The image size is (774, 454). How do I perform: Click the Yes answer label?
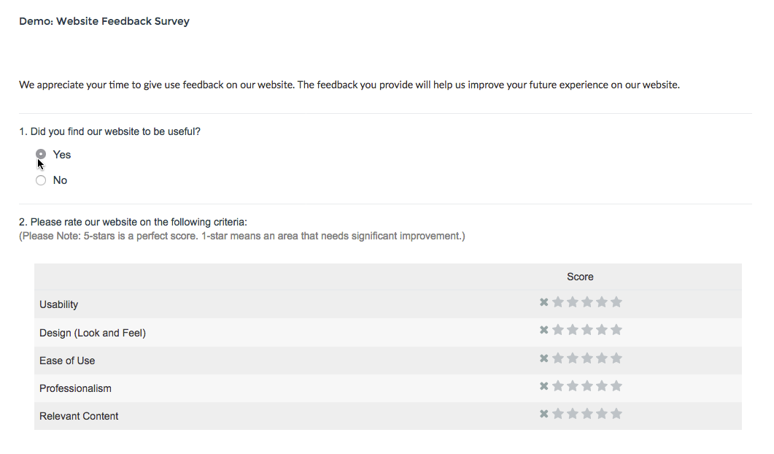tap(62, 155)
